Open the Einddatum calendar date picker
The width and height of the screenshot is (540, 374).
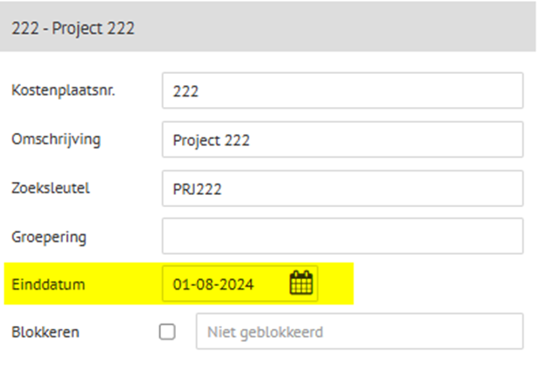click(x=301, y=283)
